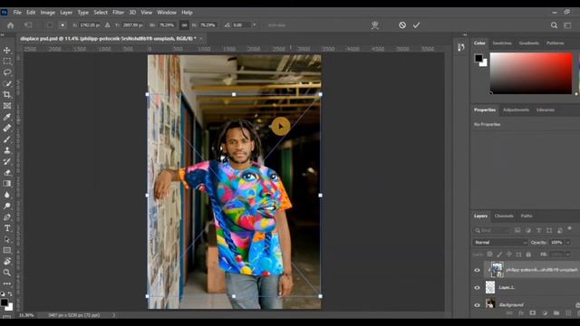Open the interpolation dropdown arrow in options bar
The width and height of the screenshot is (580, 326).
[254, 25]
